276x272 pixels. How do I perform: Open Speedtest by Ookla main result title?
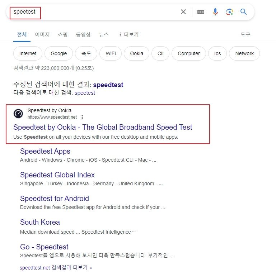[103, 127]
